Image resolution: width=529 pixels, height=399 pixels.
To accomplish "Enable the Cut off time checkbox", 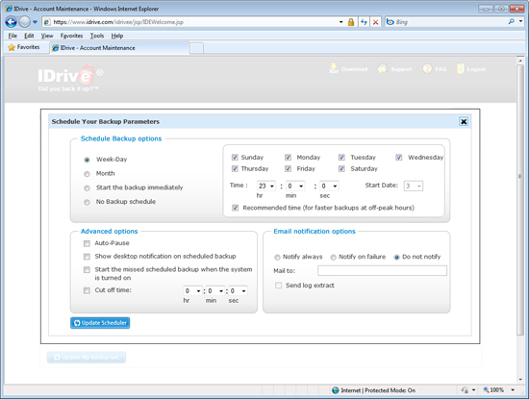I will tap(87, 290).
